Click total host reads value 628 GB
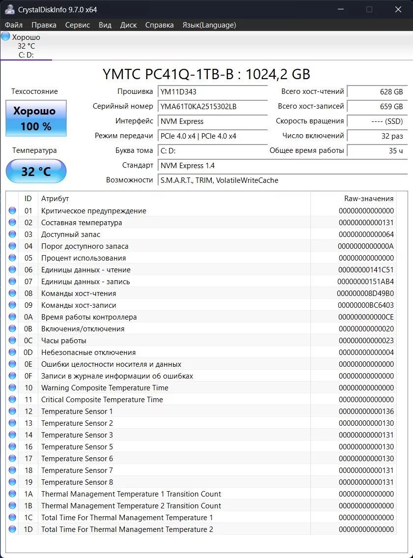The image size is (413, 558). pyautogui.click(x=377, y=91)
